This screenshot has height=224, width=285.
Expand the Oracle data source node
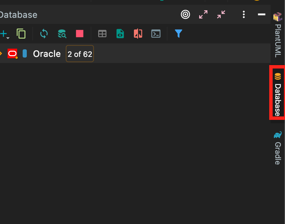[1, 54]
